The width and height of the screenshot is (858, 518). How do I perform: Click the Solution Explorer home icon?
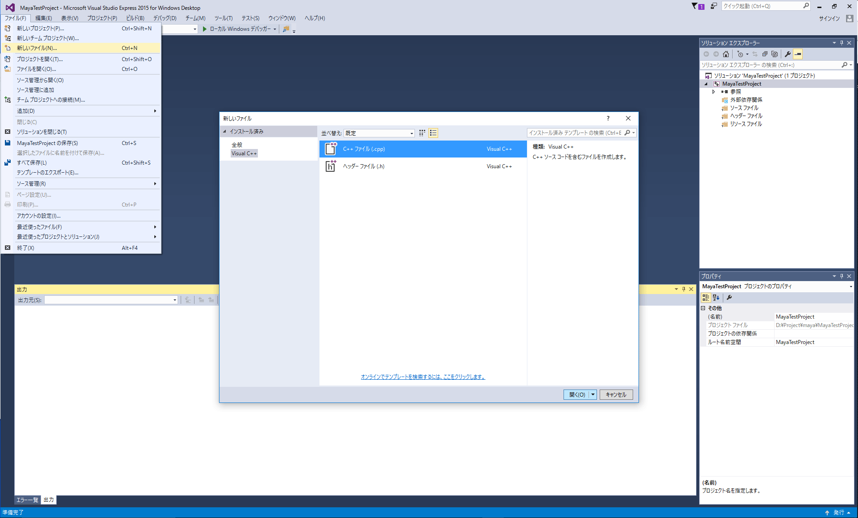pos(726,54)
